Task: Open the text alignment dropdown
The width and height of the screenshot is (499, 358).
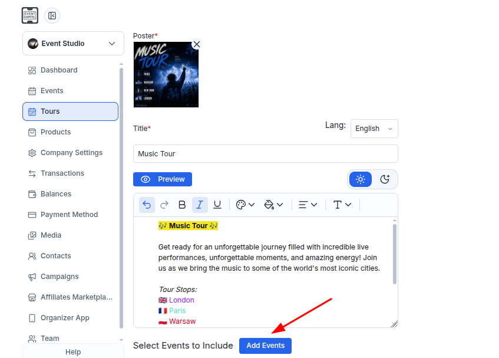Action: (x=308, y=205)
